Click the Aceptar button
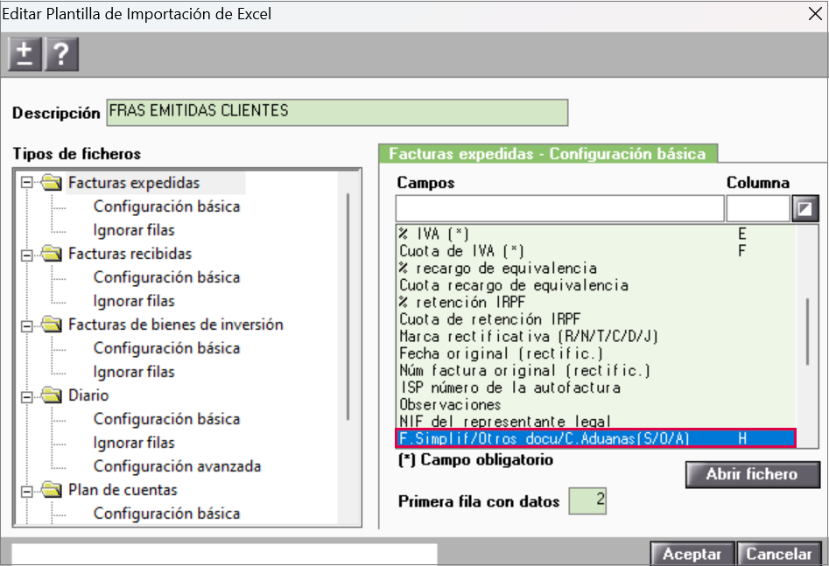Viewport: 829px width, 566px height. (x=692, y=554)
